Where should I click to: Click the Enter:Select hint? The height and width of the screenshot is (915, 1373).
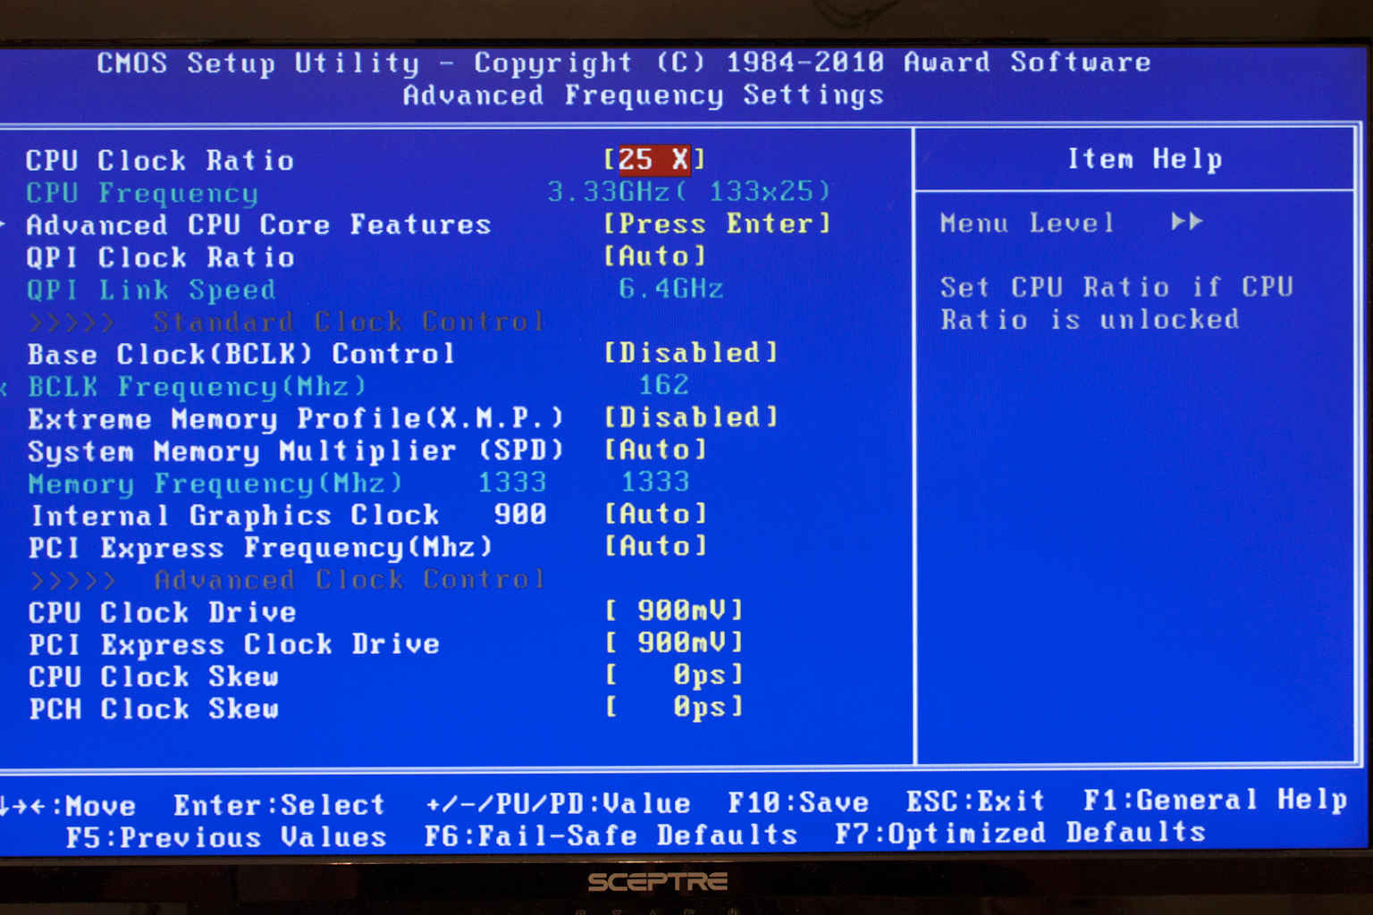pos(279,805)
